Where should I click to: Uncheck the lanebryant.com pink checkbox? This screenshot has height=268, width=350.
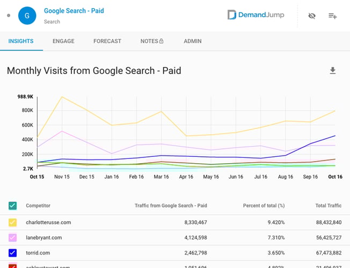pos(12,237)
